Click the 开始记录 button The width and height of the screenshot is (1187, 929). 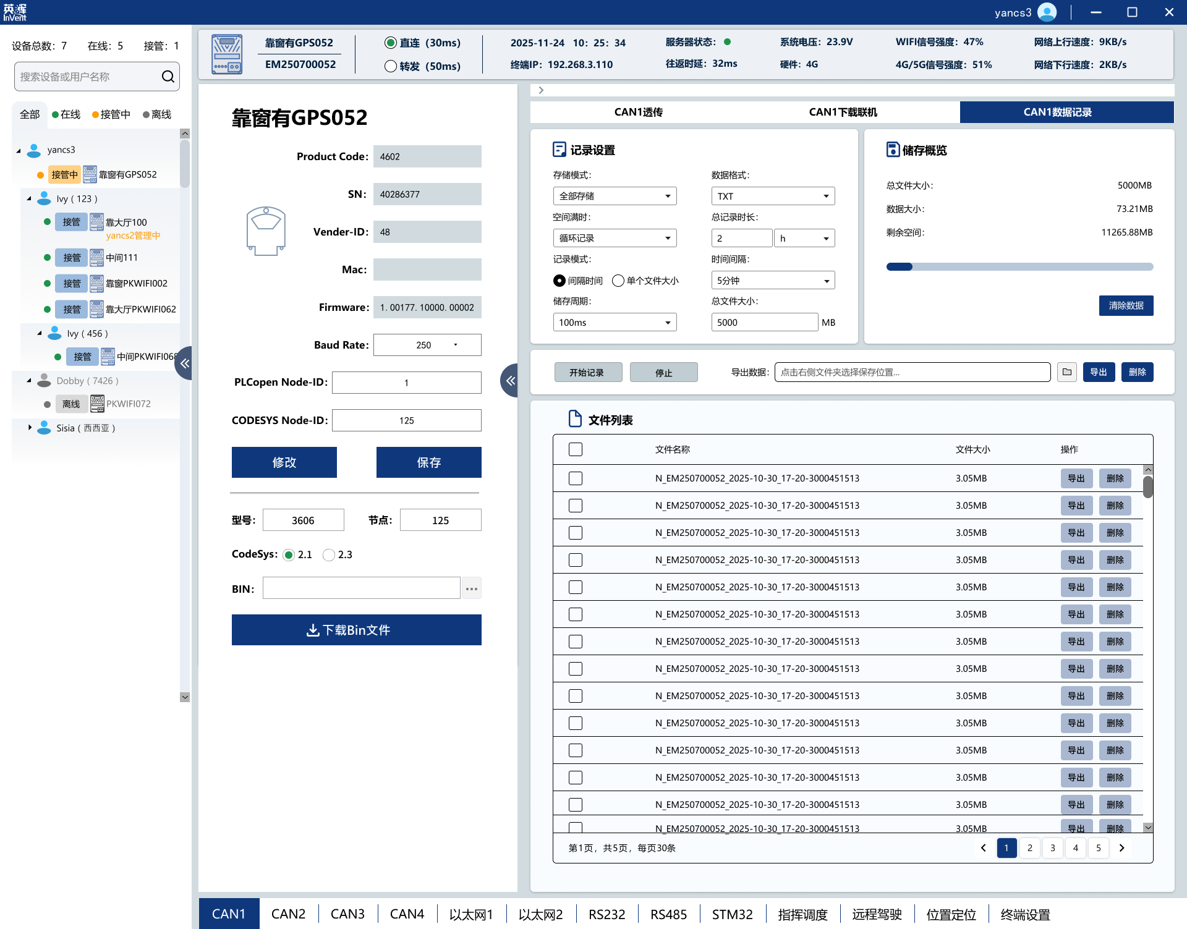point(587,372)
